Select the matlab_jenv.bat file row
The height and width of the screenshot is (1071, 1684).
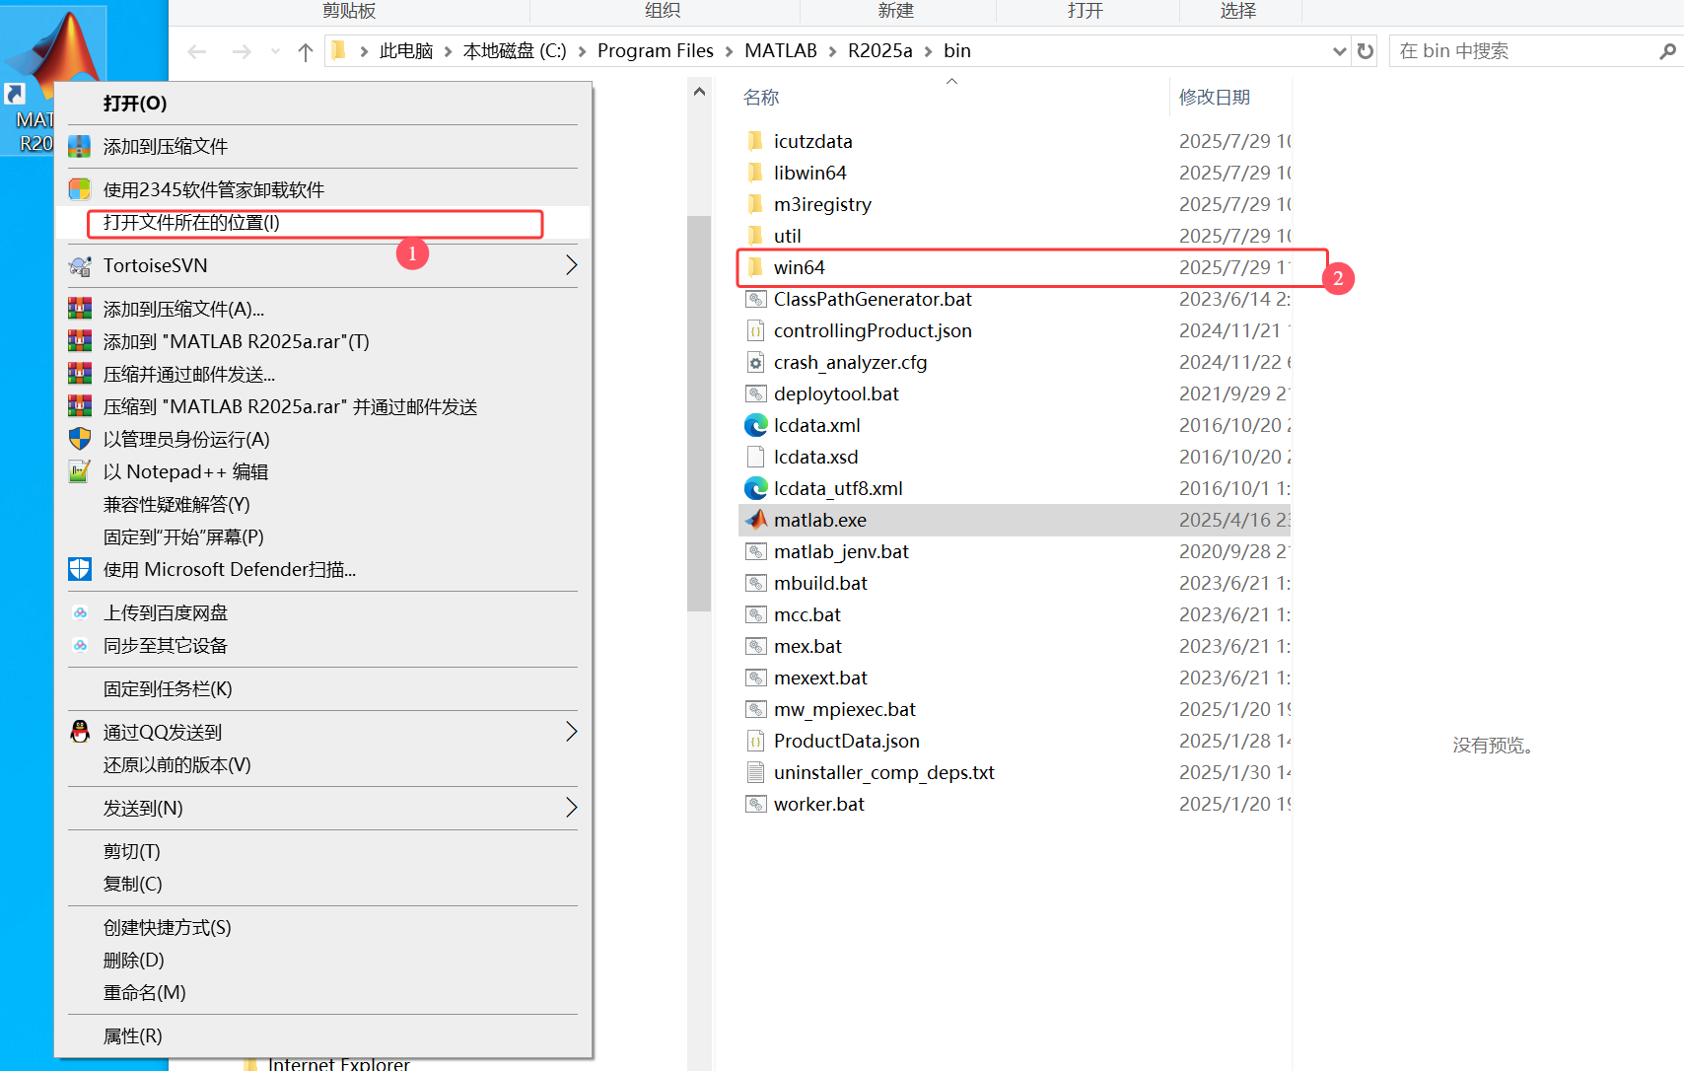[x=1014, y=551]
